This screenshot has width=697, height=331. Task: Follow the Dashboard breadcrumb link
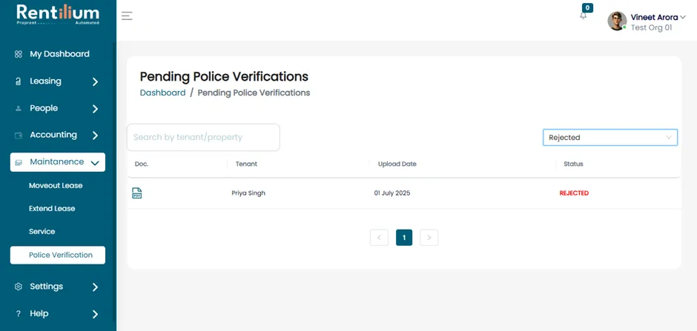162,93
